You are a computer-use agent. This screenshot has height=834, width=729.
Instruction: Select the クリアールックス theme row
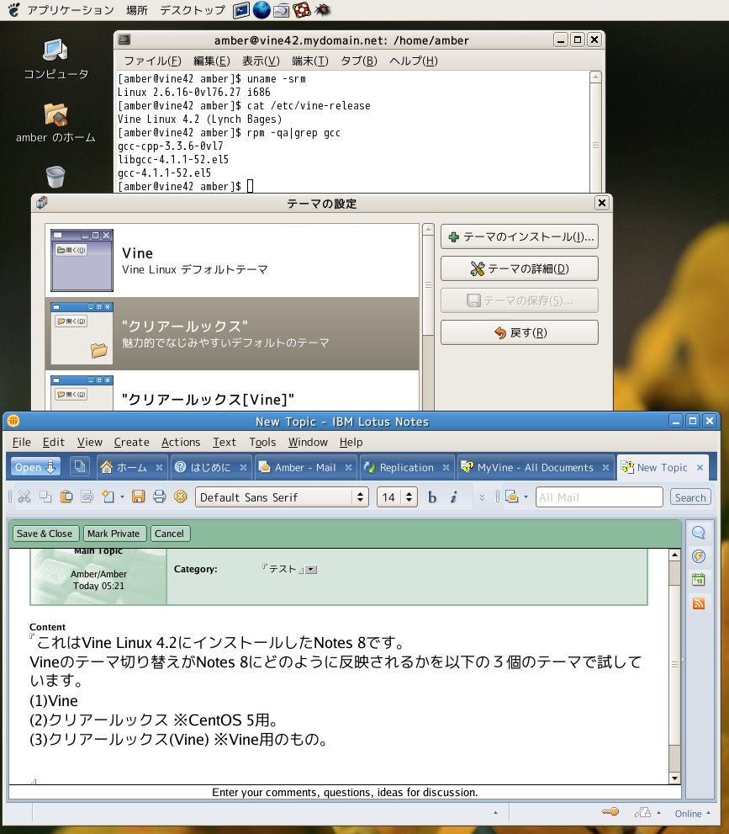(x=232, y=333)
